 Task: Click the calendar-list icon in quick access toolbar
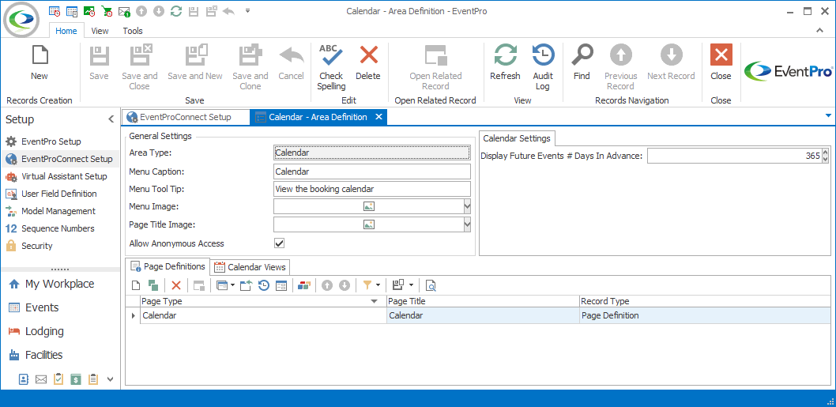(x=72, y=10)
